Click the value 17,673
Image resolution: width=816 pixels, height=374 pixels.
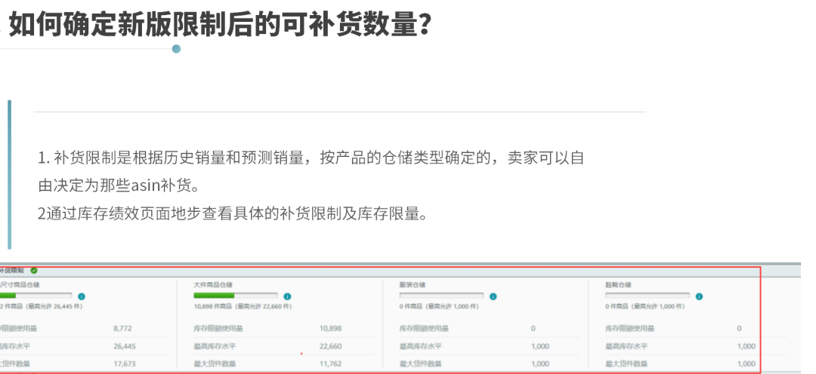point(125,364)
